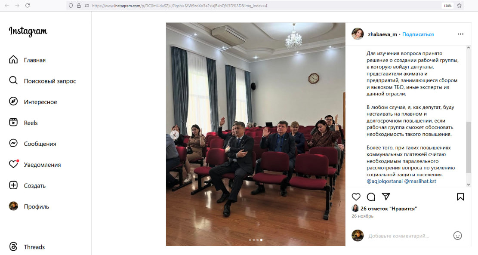Open the @maslihat.kst mention link
478x255 pixels.
coord(420,181)
